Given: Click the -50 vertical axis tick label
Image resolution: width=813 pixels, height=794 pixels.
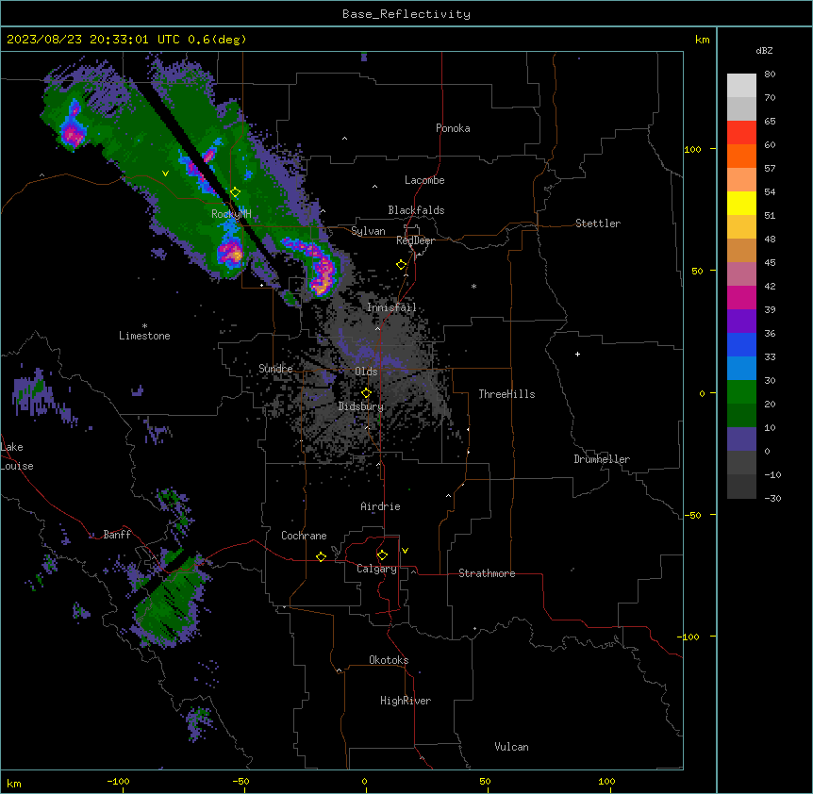Looking at the screenshot, I should click(692, 515).
